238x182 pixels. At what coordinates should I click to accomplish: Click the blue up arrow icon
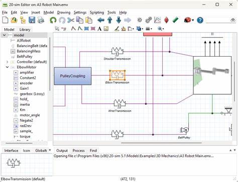pyautogui.click(x=110, y=20)
